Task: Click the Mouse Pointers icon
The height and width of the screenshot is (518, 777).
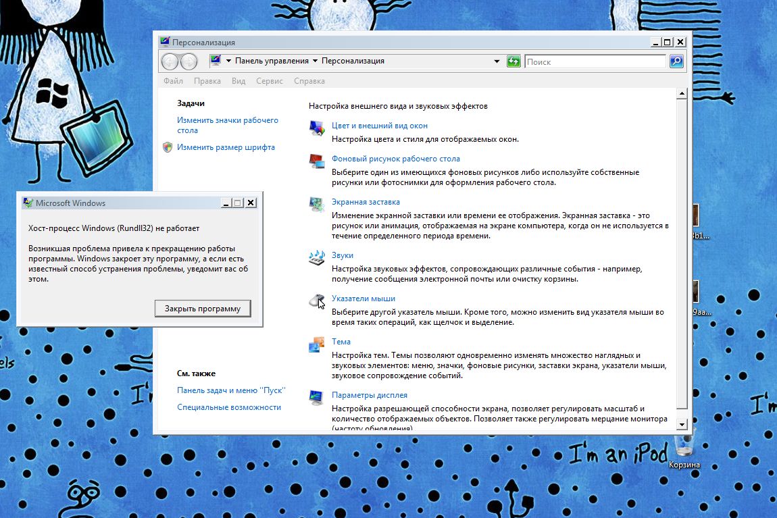Action: [316, 301]
